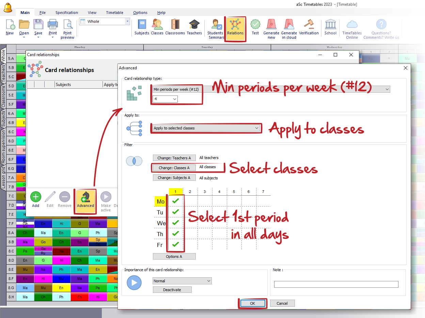Open the Subjects list icon
Viewport: 425px width, 318px height.
(142, 24)
